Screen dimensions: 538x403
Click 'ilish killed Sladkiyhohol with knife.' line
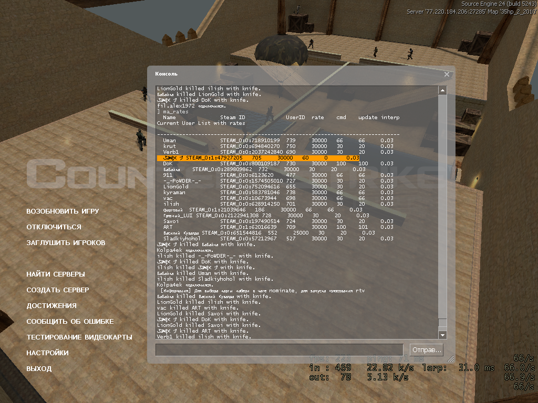[x=215, y=279]
